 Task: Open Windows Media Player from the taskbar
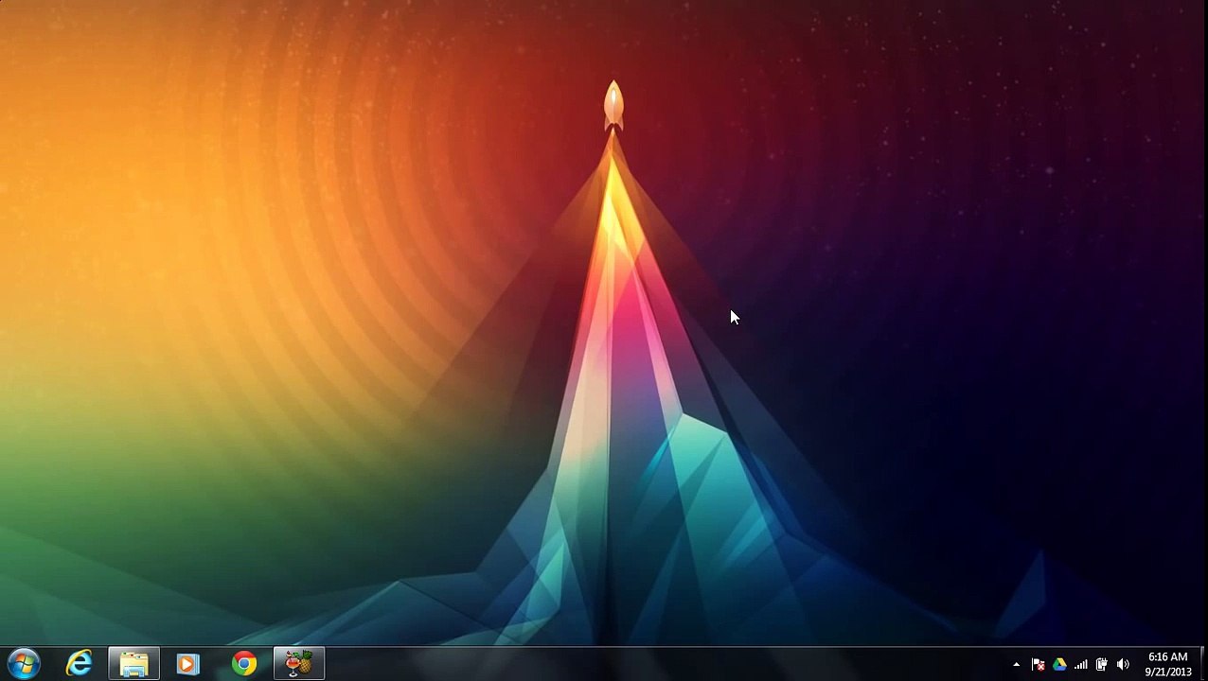tap(188, 664)
